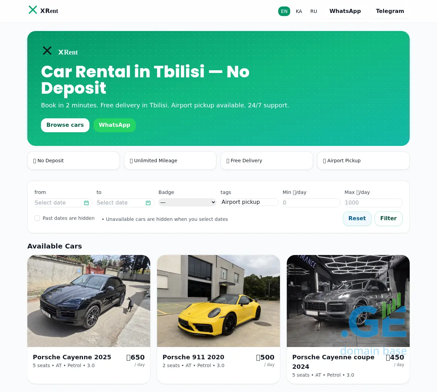
Task: Open calendar icon in to date field
Action: click(x=148, y=203)
